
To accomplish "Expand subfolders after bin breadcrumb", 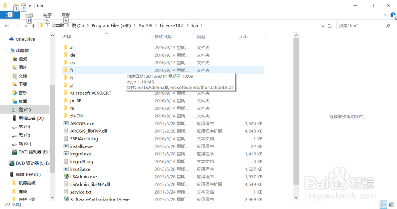I will click(202, 25).
